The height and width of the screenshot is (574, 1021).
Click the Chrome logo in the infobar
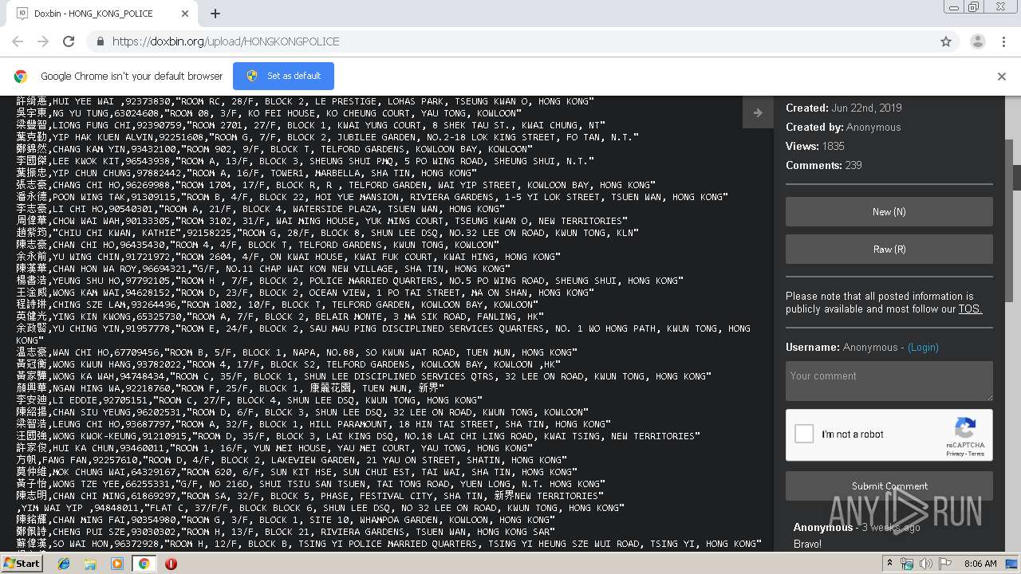21,77
